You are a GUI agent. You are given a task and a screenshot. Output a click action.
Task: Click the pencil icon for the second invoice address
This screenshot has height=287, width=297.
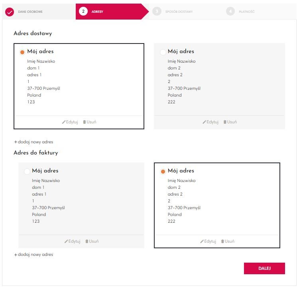(x=202, y=241)
